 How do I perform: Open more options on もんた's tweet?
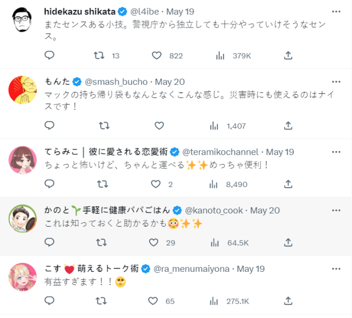[x=336, y=81]
